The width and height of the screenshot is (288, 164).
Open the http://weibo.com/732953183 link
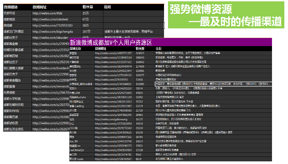52,25
